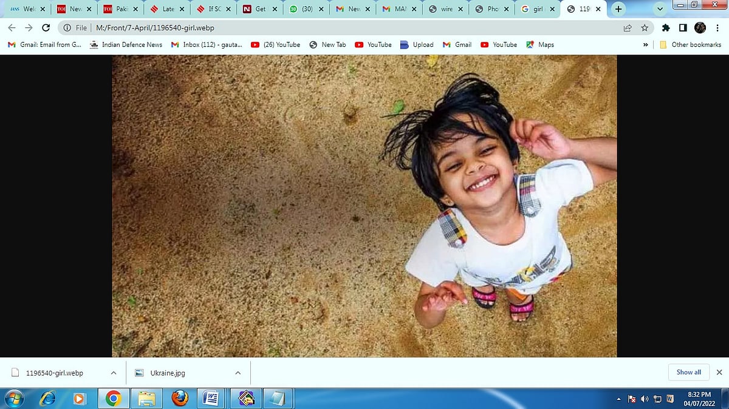Close the Get tab
This screenshot has width=729, height=409.
275,9
